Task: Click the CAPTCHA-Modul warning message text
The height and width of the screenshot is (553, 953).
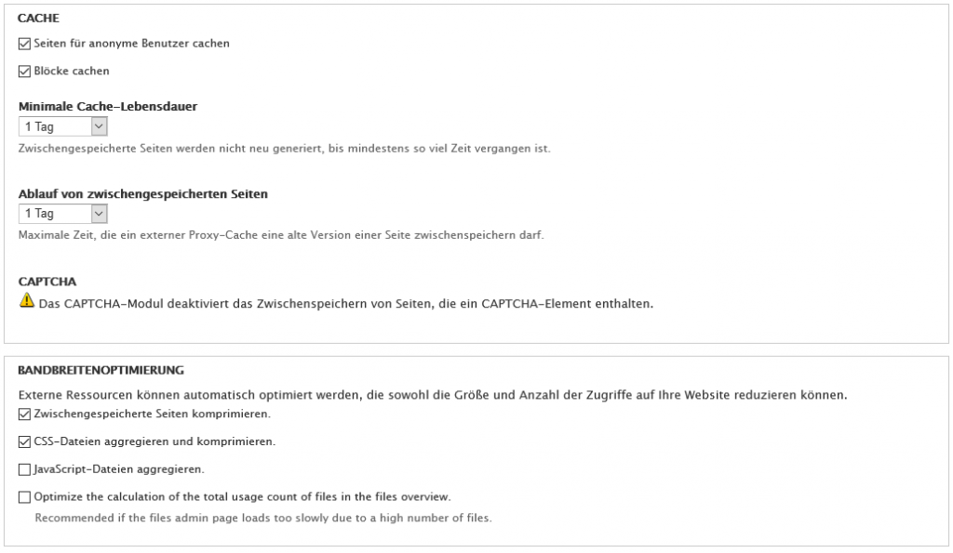Action: coord(346,303)
